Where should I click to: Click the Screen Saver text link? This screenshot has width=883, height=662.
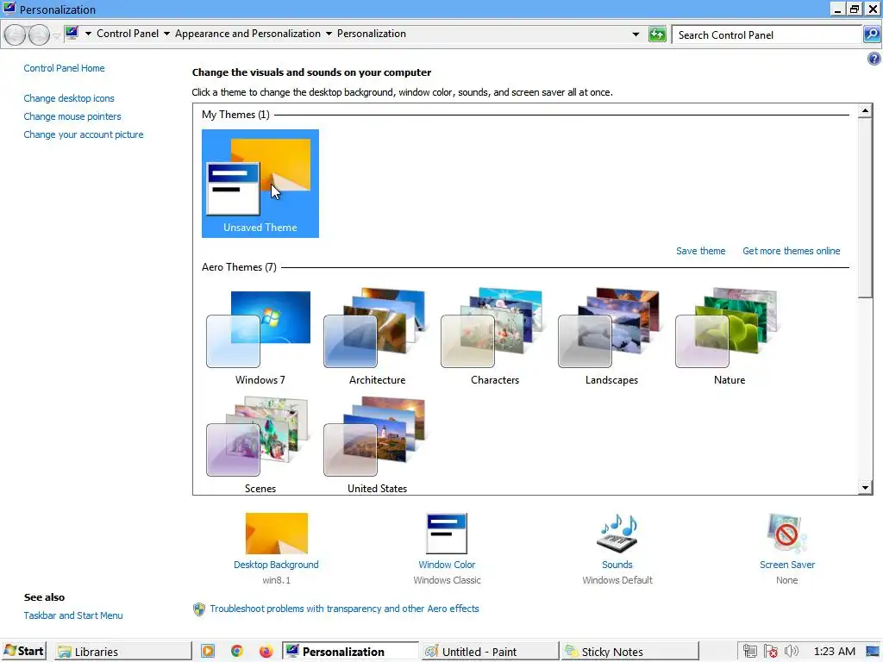786,565
